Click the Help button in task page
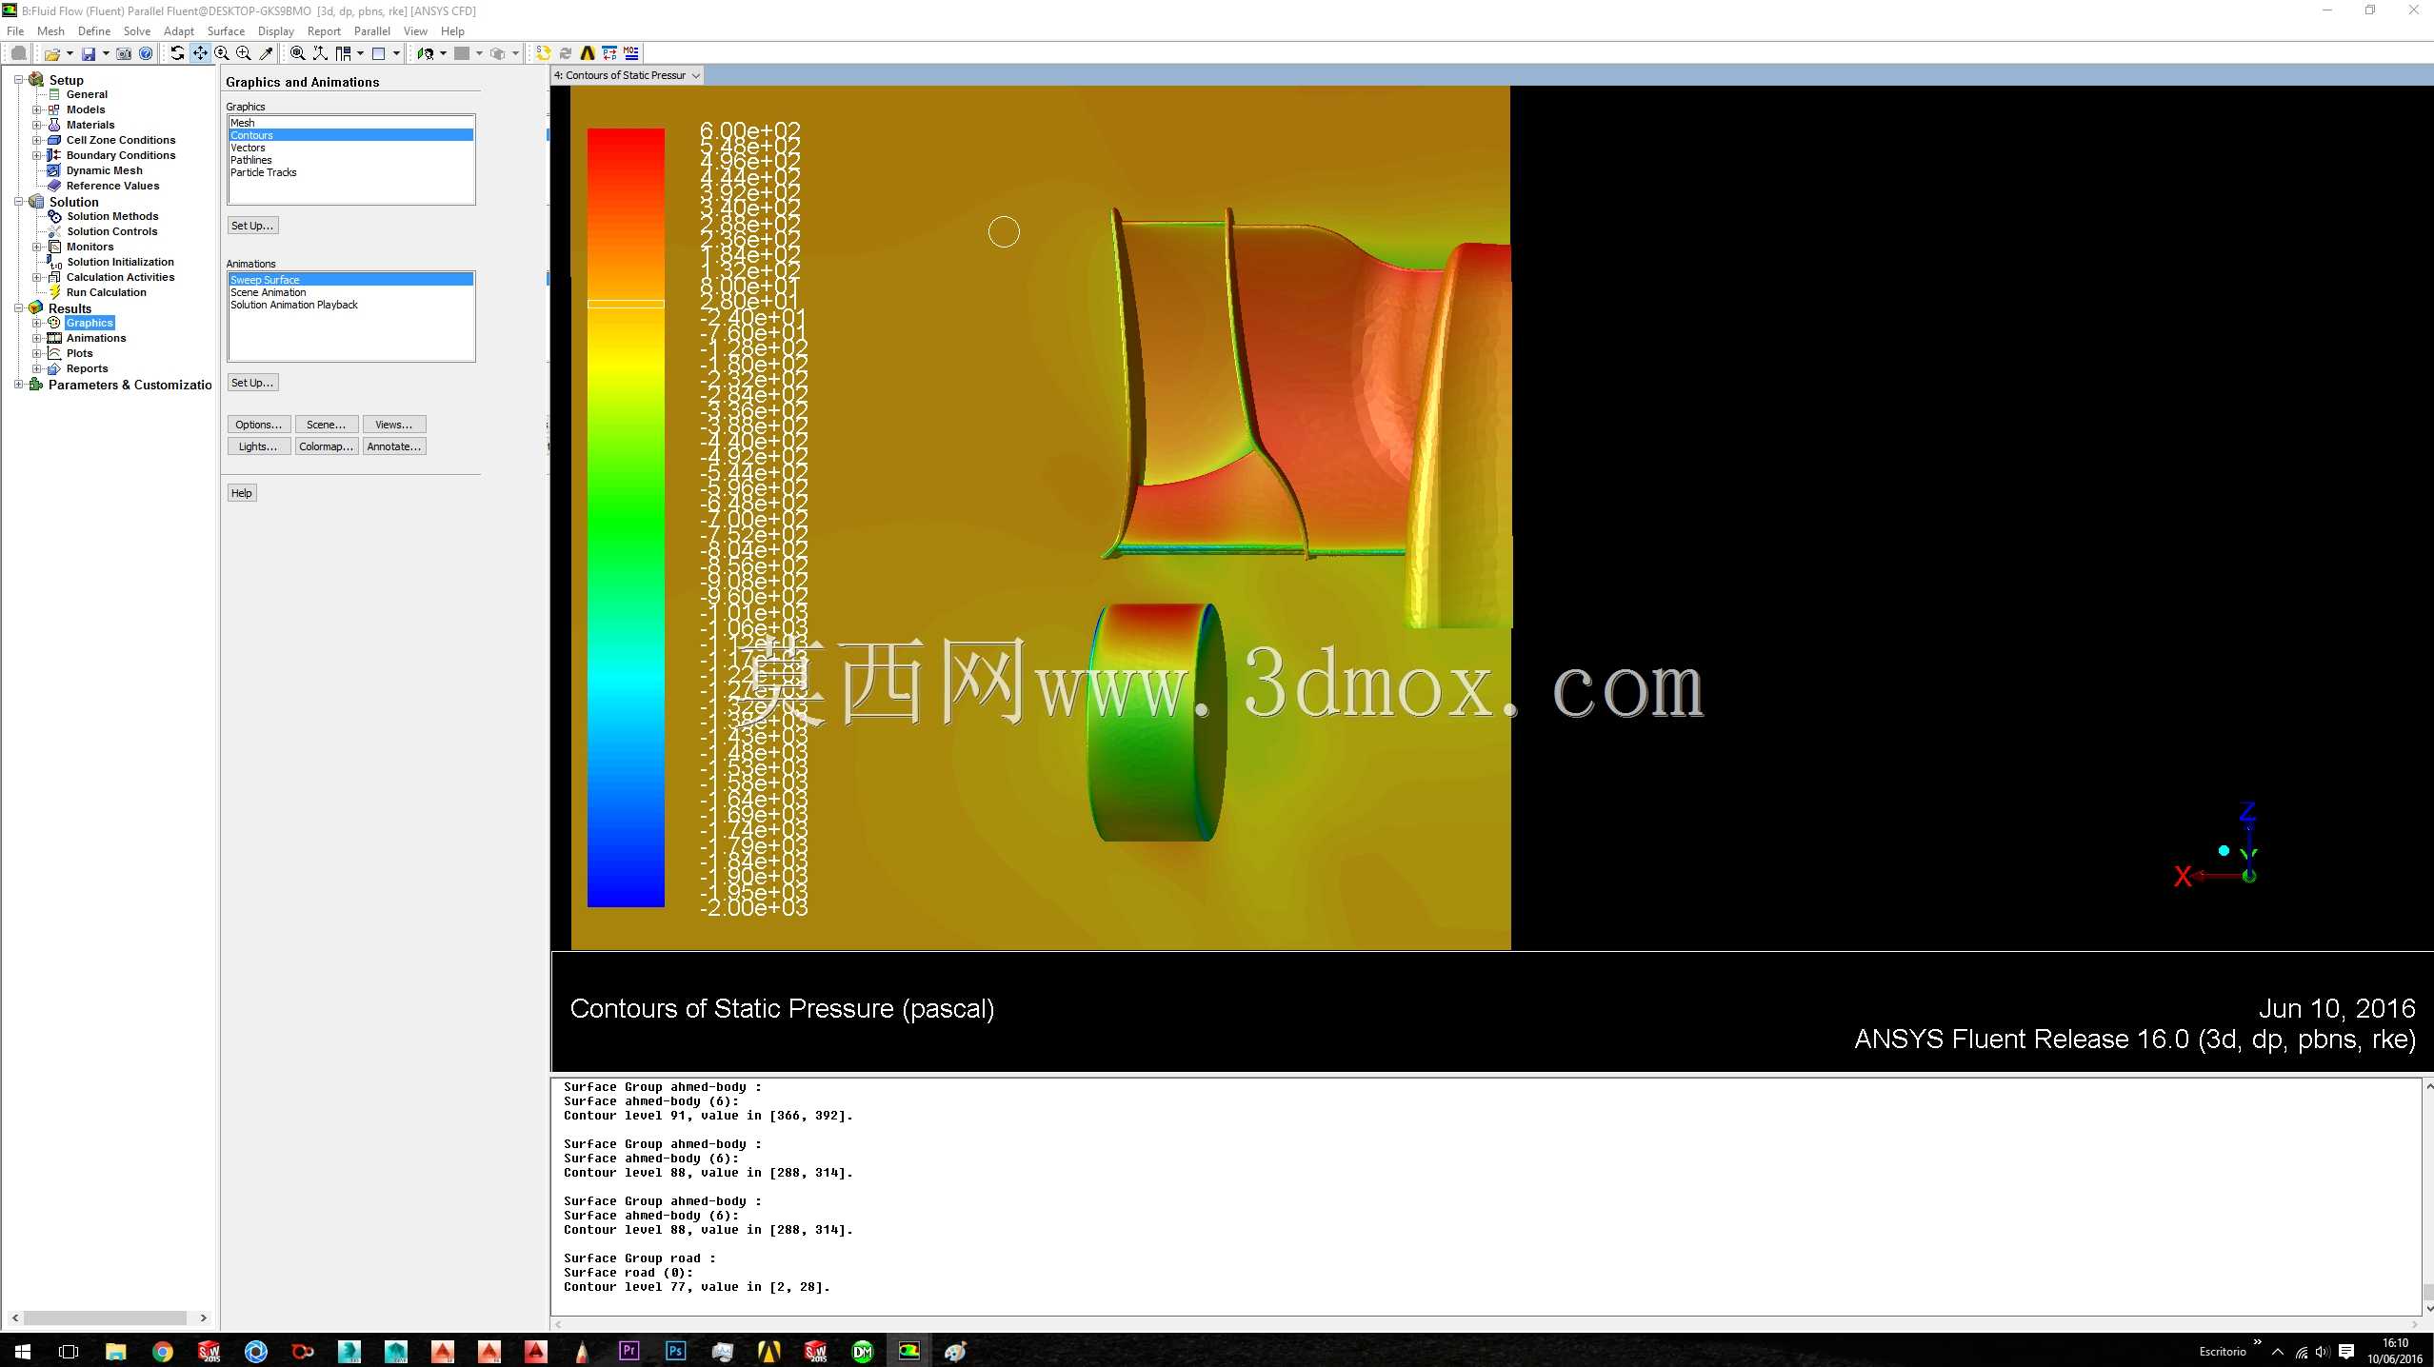Screen dimensions: 2434x1367 [x=242, y=493]
